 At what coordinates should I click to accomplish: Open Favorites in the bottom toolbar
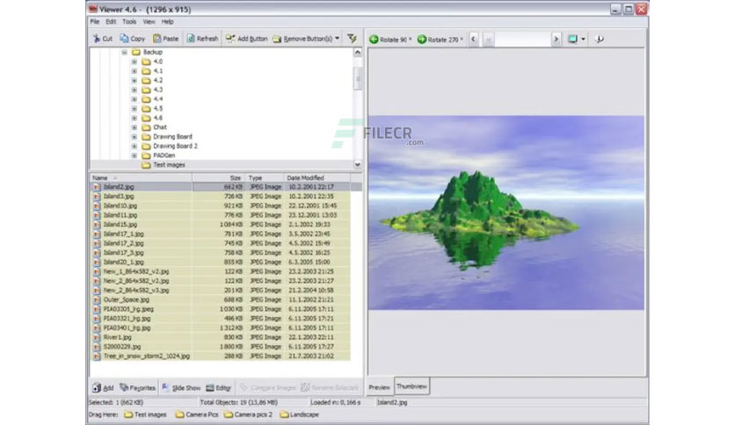pyautogui.click(x=137, y=387)
